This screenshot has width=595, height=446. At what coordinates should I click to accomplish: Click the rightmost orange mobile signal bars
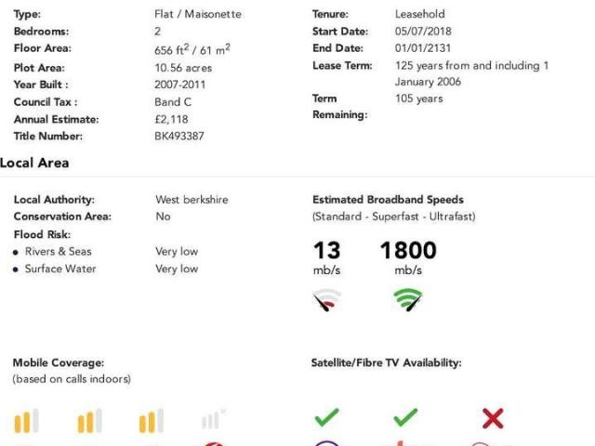tap(151, 421)
